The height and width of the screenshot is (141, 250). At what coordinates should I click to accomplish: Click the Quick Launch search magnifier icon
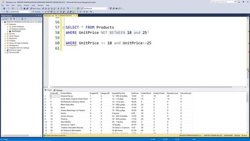pos(235,2)
